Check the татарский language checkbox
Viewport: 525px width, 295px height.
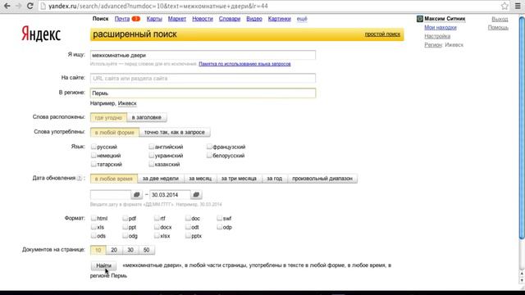pos(94,164)
